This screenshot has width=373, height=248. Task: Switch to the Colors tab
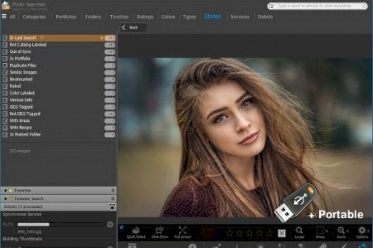(x=168, y=17)
